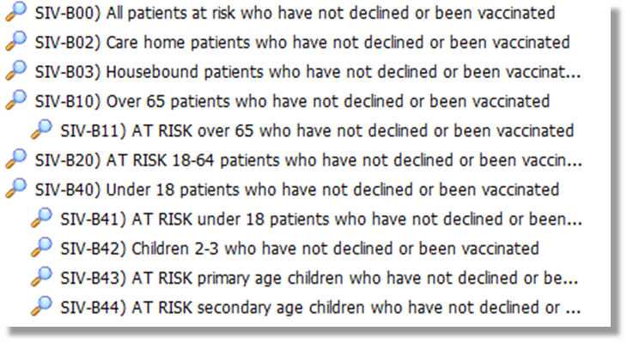The height and width of the screenshot is (343, 627).
Task: Click the search icon next to SIV-B02
Action: point(16,40)
